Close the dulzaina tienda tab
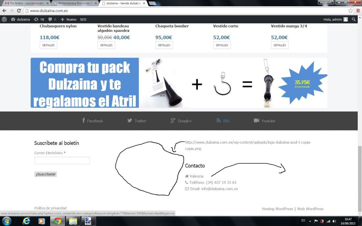Viewport: 362px width, 226px height. tap(144, 3)
